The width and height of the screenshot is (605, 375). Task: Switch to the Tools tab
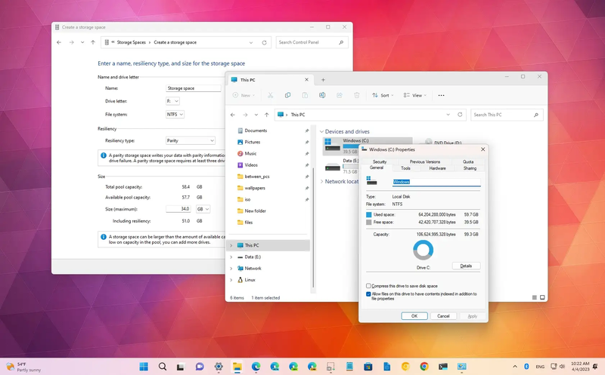click(405, 168)
